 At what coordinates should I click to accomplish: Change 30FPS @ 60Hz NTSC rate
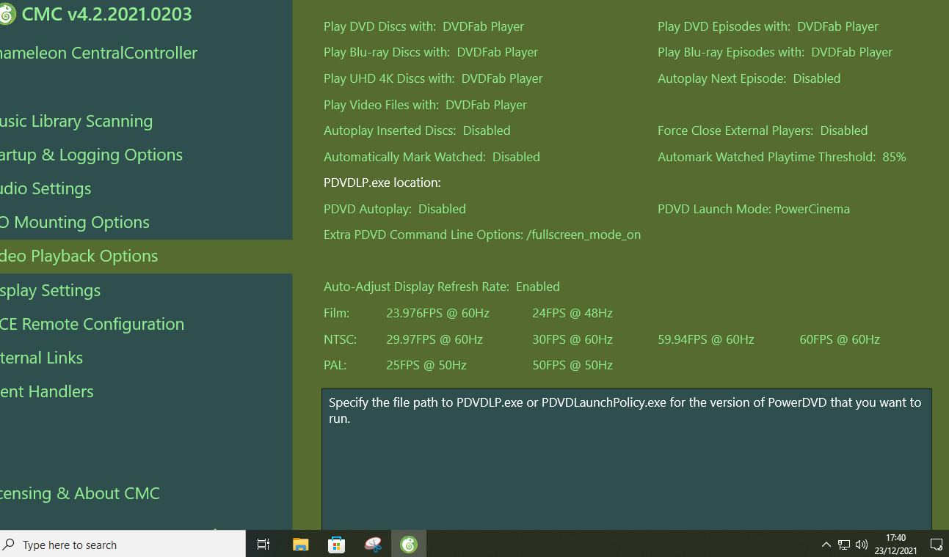pos(572,339)
